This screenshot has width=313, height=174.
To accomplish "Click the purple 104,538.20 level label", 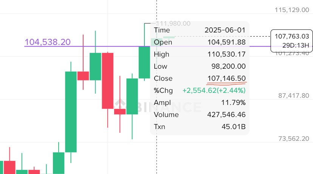I will click(48, 42).
